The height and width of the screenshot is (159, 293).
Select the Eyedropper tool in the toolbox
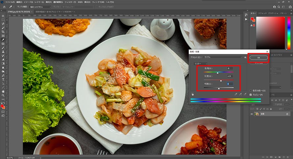click(x=3, y=40)
